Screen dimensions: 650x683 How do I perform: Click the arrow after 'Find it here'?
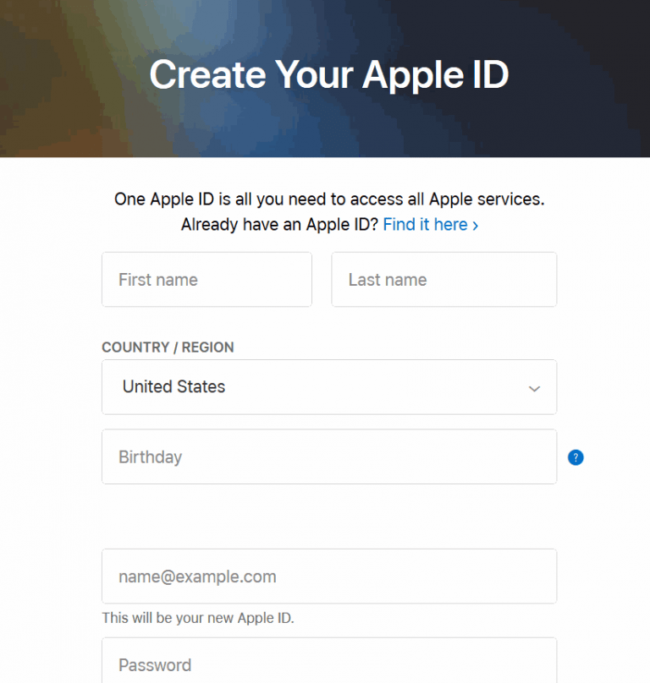point(475,225)
